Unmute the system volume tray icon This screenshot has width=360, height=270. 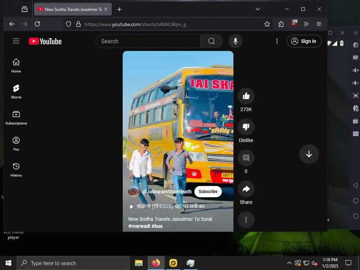click(x=314, y=263)
